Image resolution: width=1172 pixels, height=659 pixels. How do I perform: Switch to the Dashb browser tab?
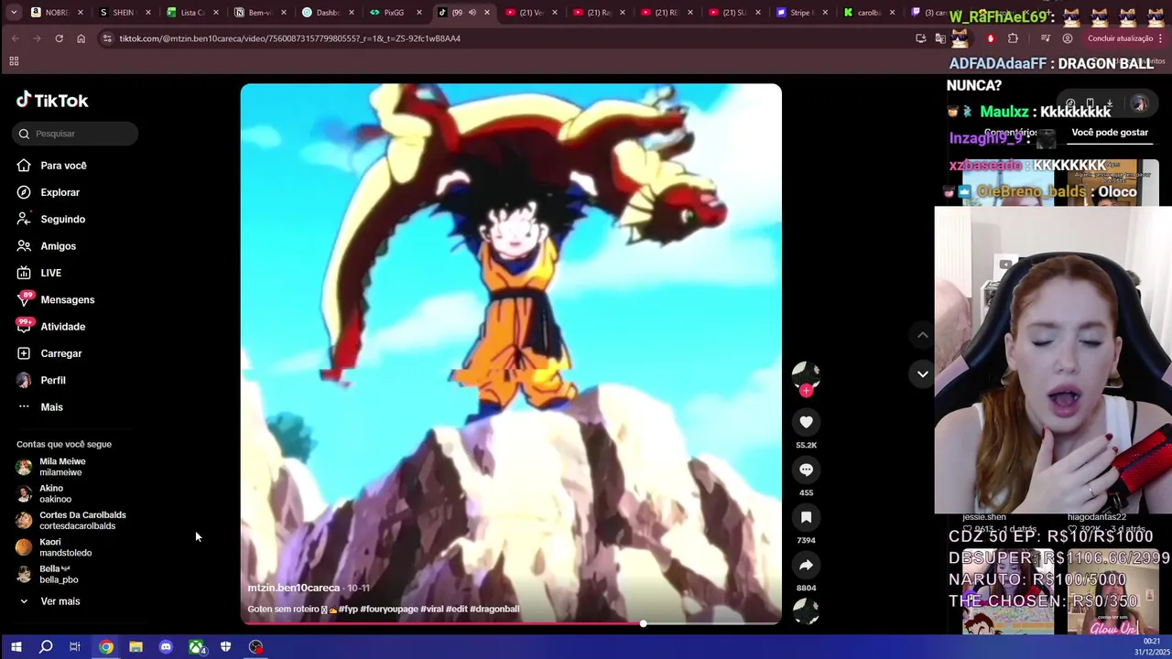[327, 13]
